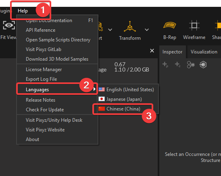
Task: Open the License Manager
Action: pos(57,70)
